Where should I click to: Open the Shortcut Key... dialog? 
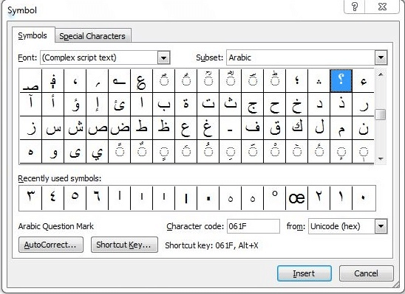coord(124,245)
